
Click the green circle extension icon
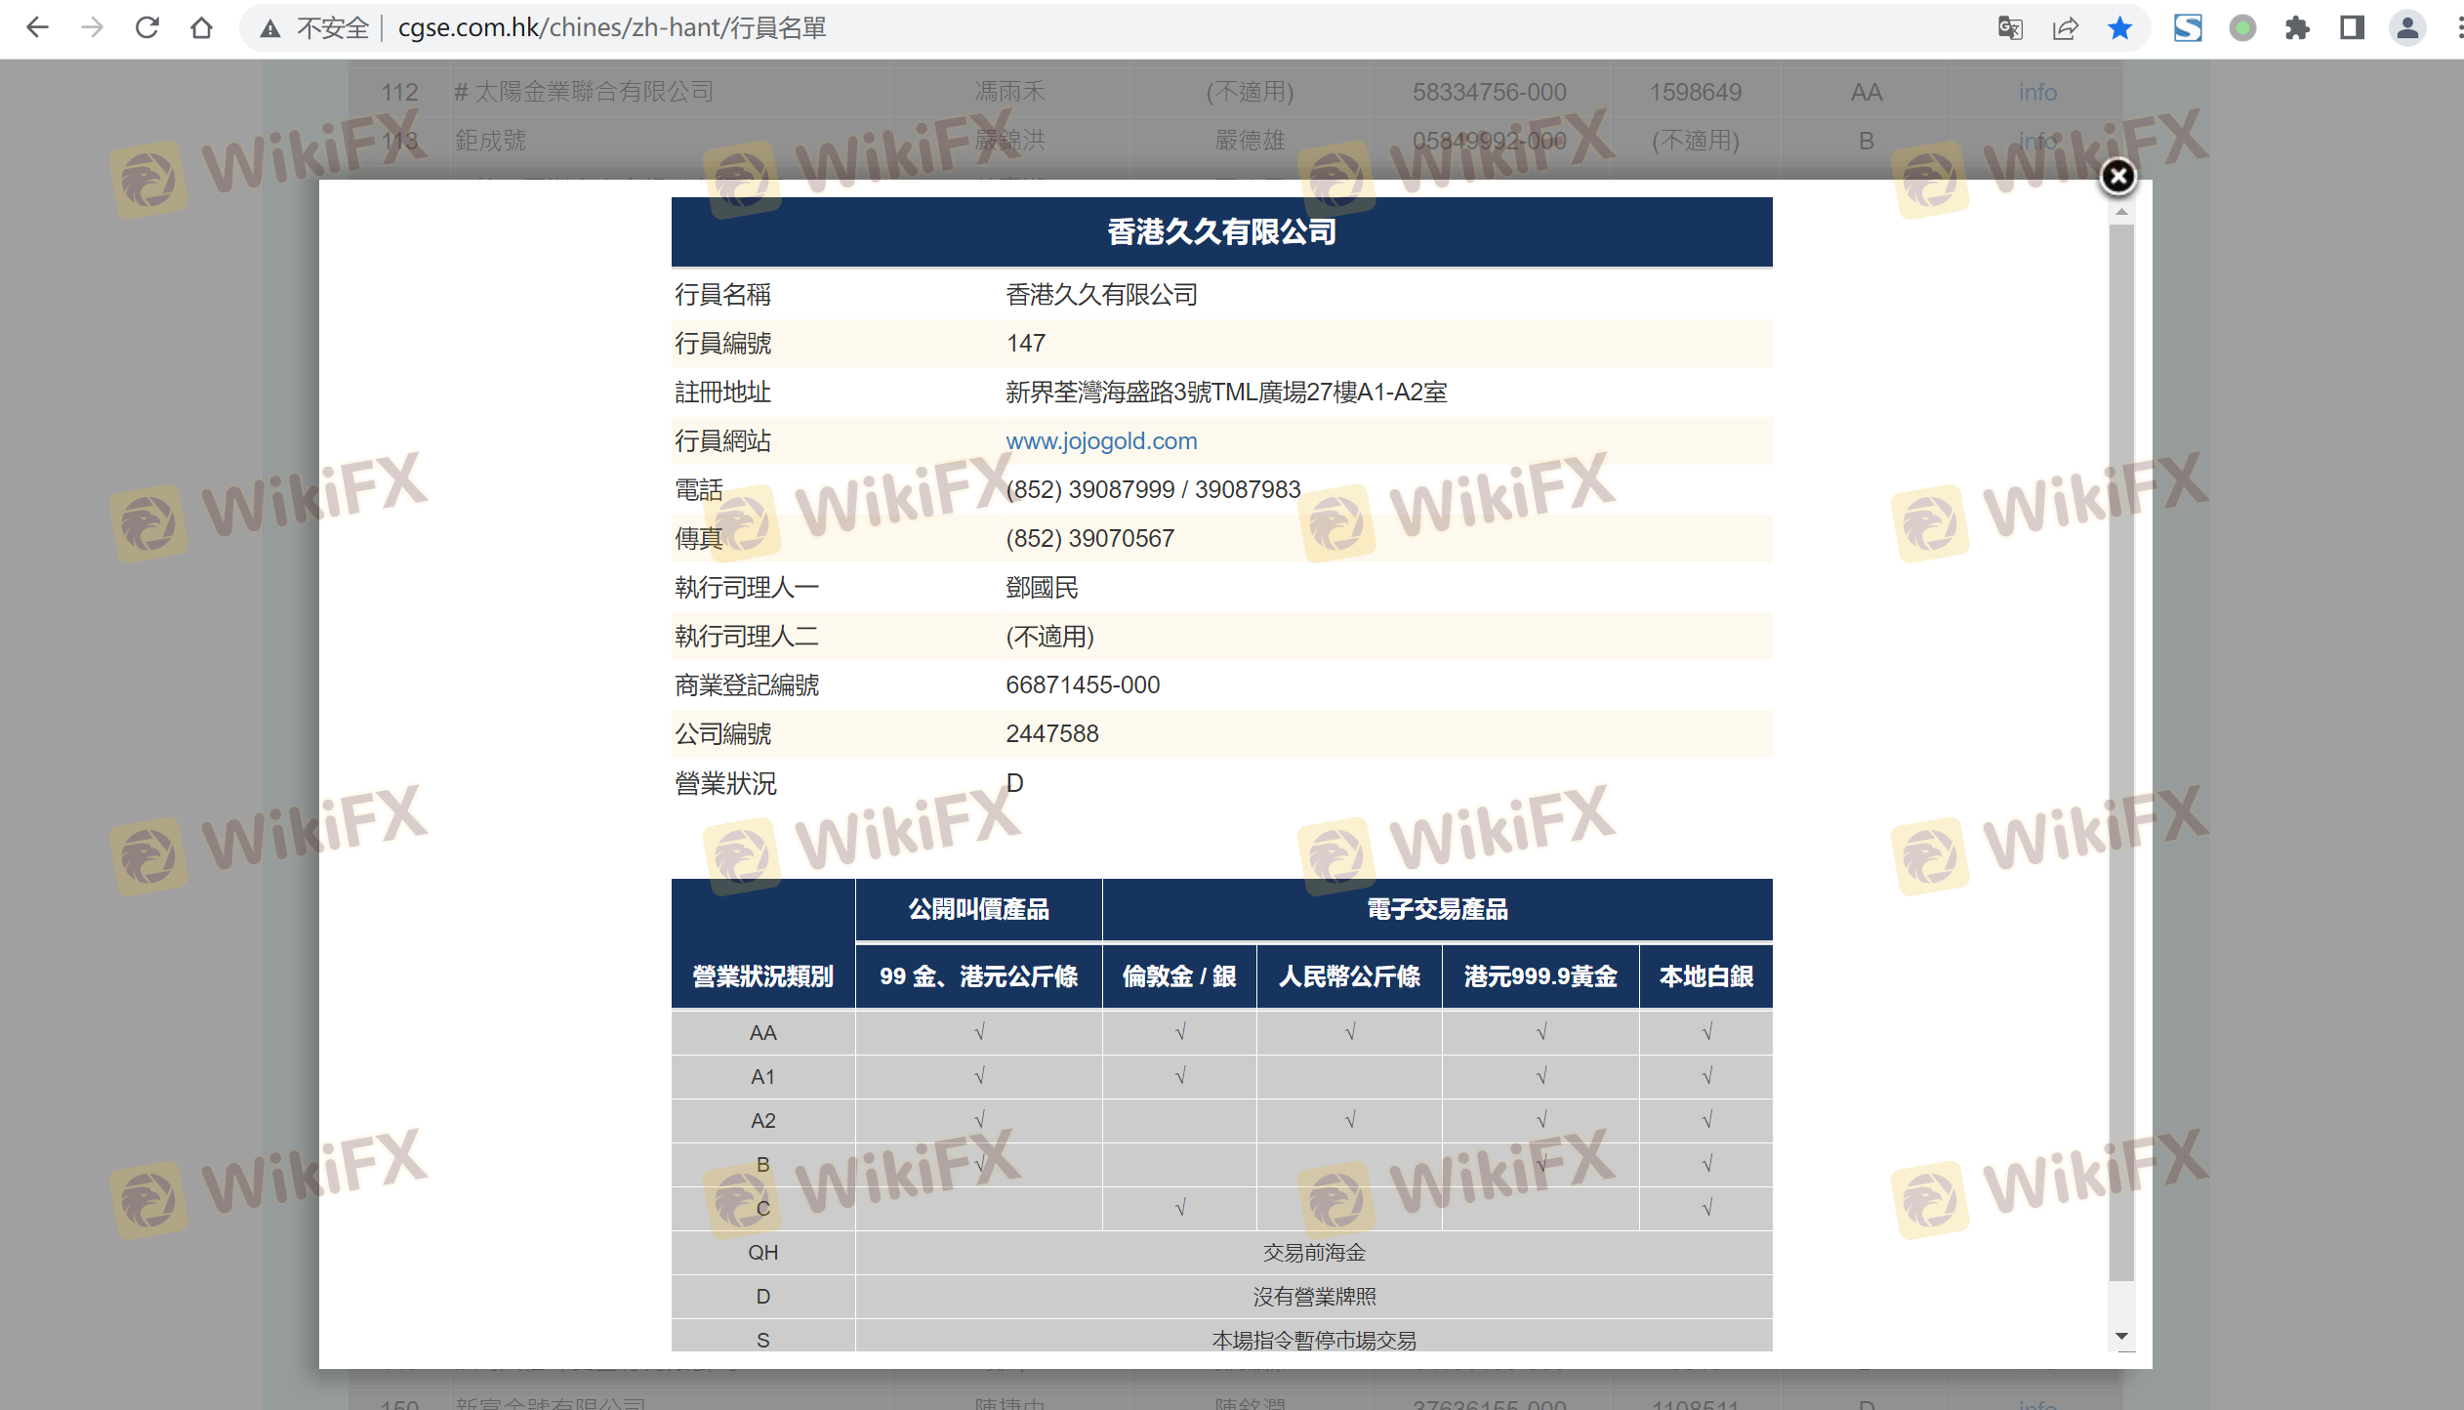(x=2242, y=28)
